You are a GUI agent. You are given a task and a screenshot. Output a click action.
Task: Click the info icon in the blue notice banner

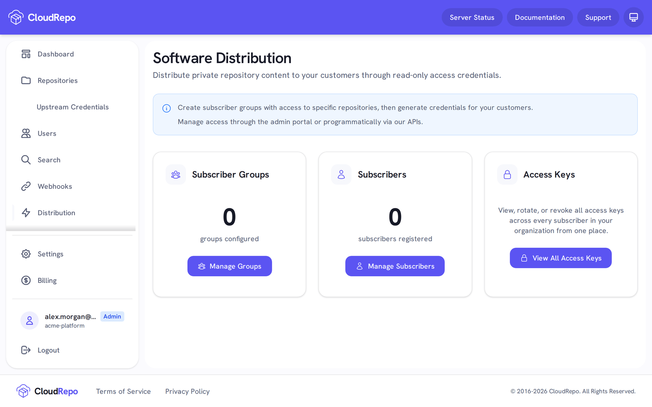tap(167, 108)
